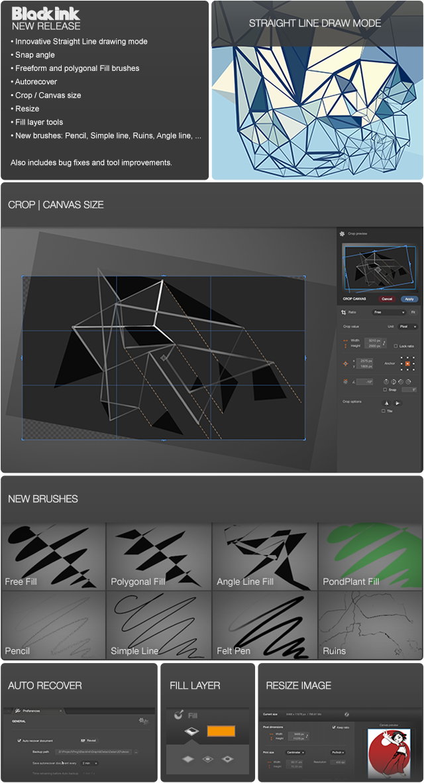The width and height of the screenshot is (424, 783).
Task: Click the crop x position field
Action: (364, 361)
